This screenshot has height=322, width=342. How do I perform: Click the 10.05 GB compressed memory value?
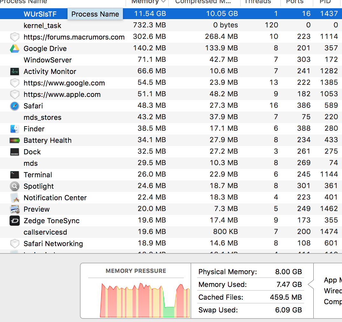222,13
